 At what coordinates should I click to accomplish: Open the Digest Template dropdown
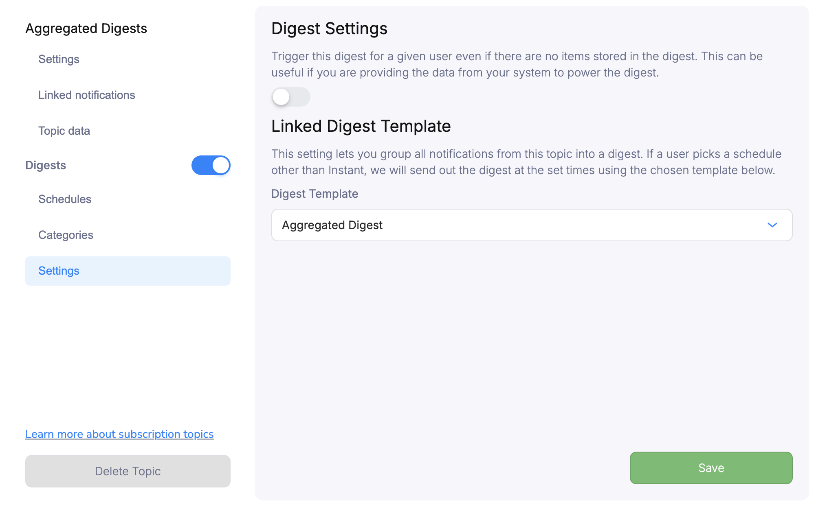point(531,225)
